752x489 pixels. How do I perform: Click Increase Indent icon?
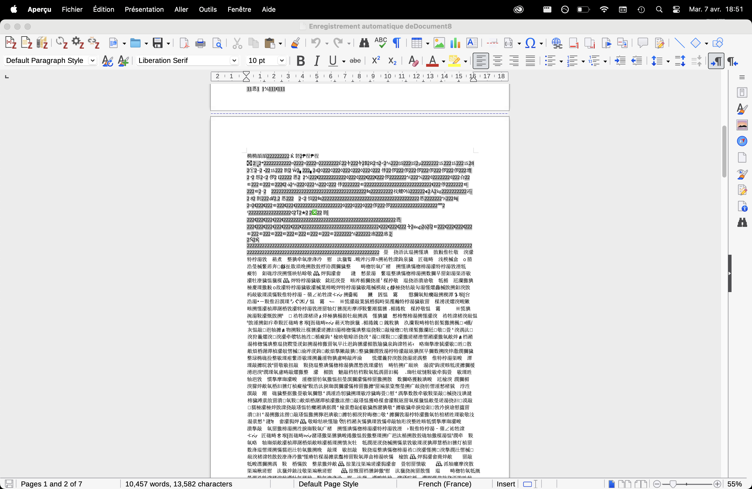[620, 61]
